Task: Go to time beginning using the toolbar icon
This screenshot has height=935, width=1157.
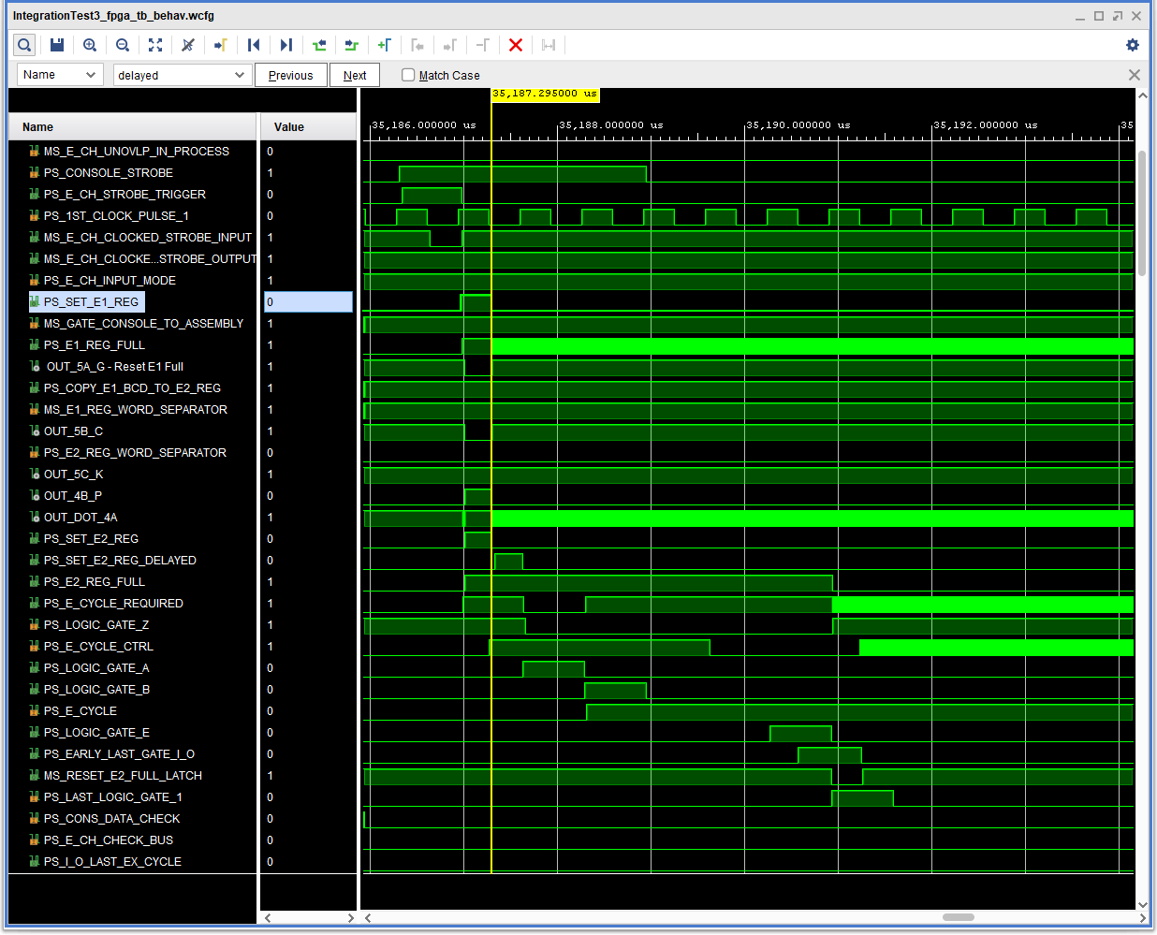Action: click(254, 45)
